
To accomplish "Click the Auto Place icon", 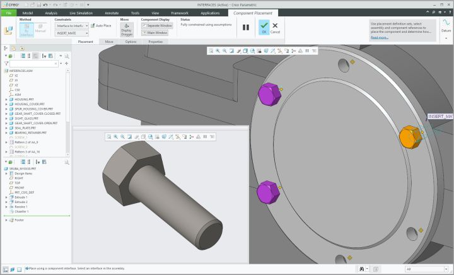I will pyautogui.click(x=93, y=26).
